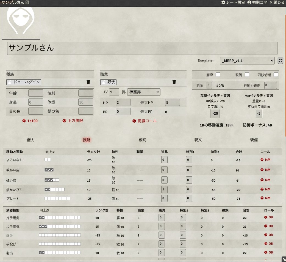Roll OB for 射出
The image size is (286, 262).
(x=268, y=252)
